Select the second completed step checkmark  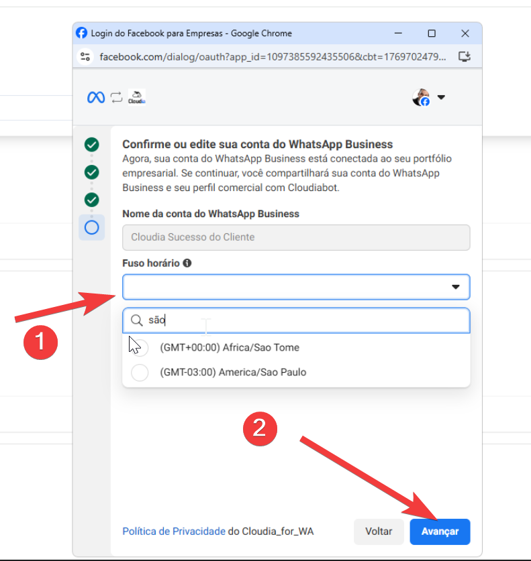pos(92,172)
